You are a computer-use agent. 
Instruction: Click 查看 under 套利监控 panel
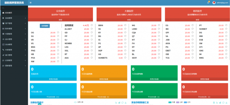(x=197, y=20)
